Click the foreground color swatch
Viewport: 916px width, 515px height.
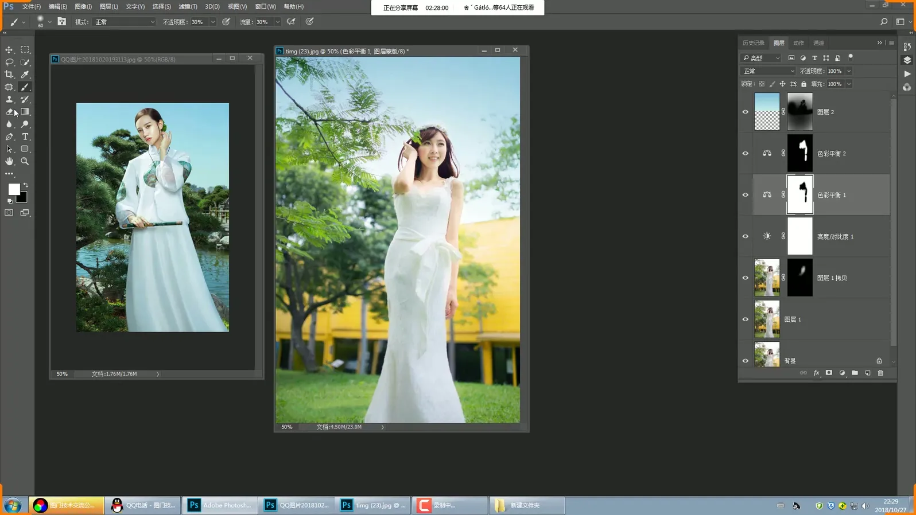coord(14,189)
